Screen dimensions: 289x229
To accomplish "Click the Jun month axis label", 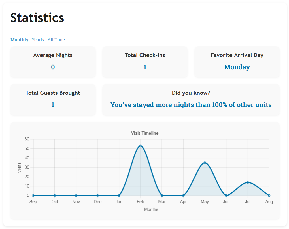I will (x=226, y=201).
